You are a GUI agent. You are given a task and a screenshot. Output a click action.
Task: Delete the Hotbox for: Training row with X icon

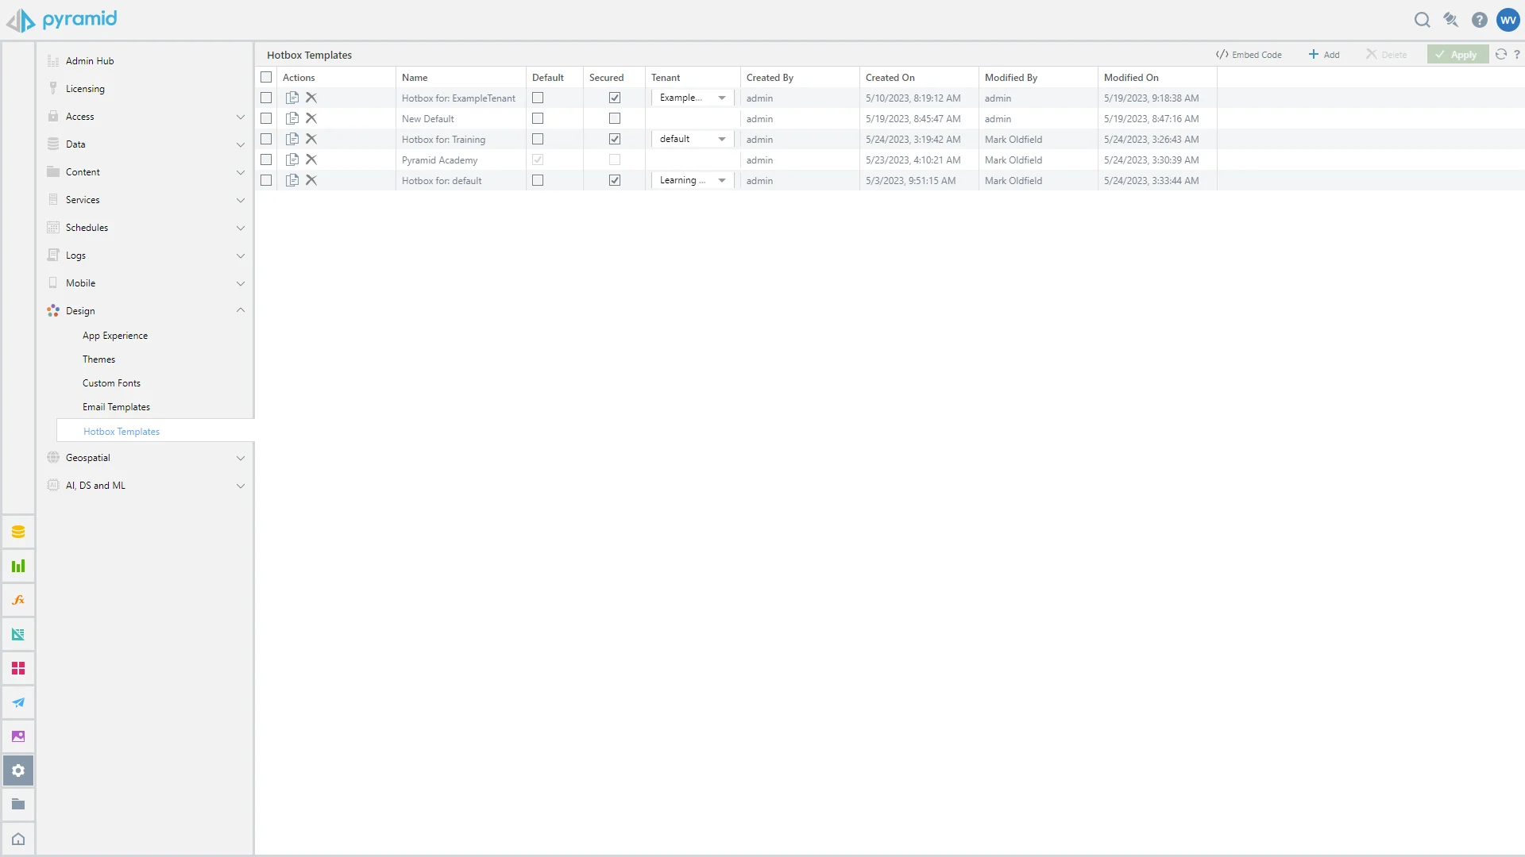pos(311,139)
